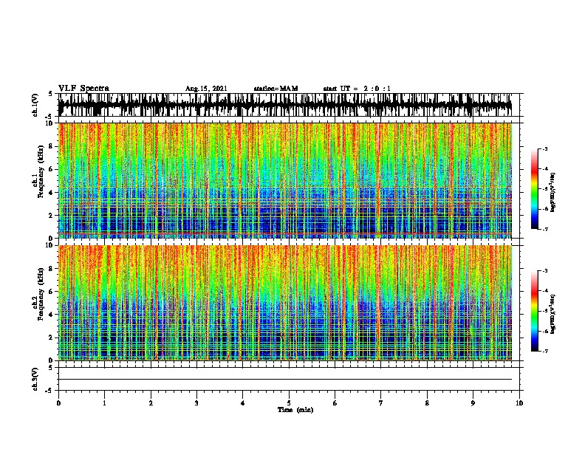
Task: Click time axis tick label '9'
Action: click(473, 403)
